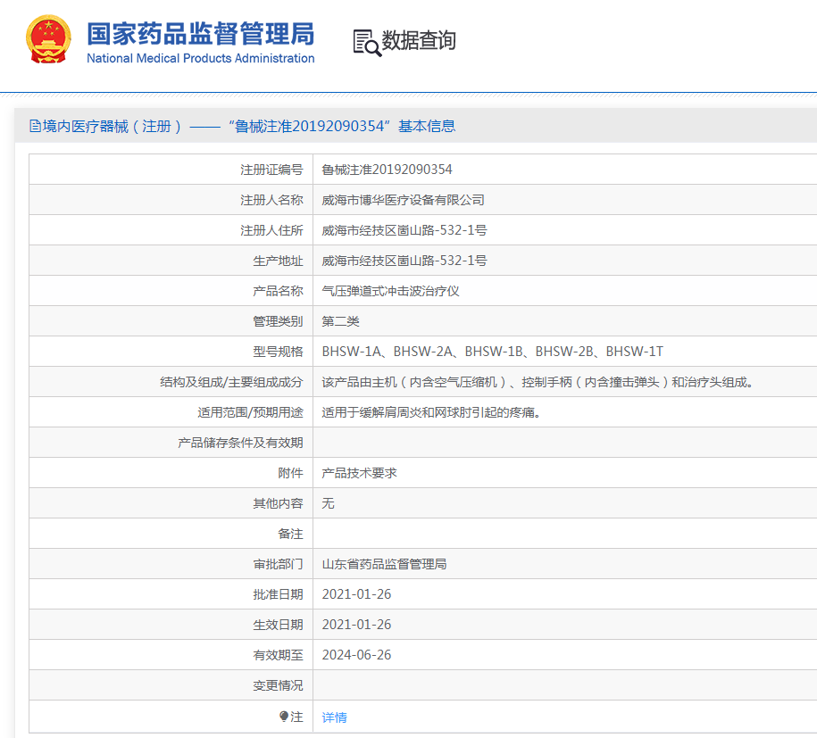Select the date in the 批准日期 row

[x=356, y=594]
